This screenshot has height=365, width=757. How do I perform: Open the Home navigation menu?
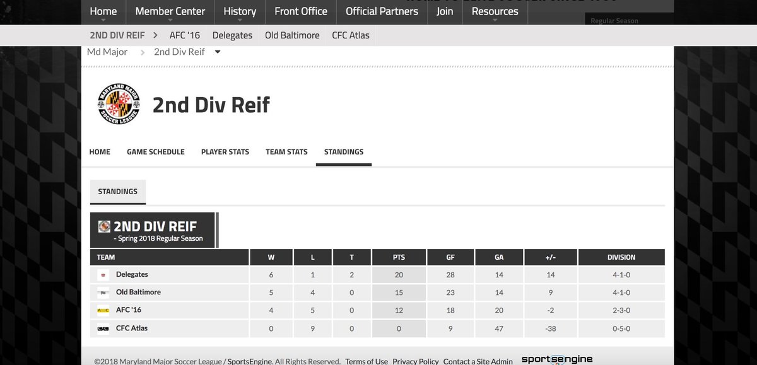pos(103,11)
